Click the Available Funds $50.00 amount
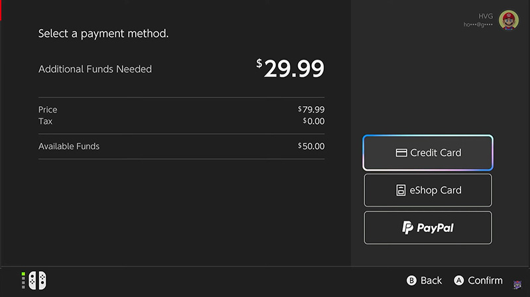The height and width of the screenshot is (297, 530). click(311, 146)
